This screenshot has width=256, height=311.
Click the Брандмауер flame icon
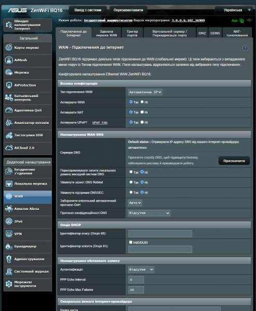click(9, 246)
